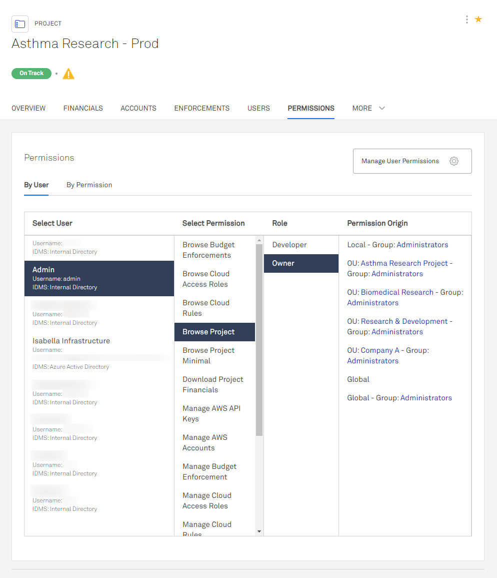Open the three-dot options menu
This screenshot has height=578, width=497.
point(467,20)
